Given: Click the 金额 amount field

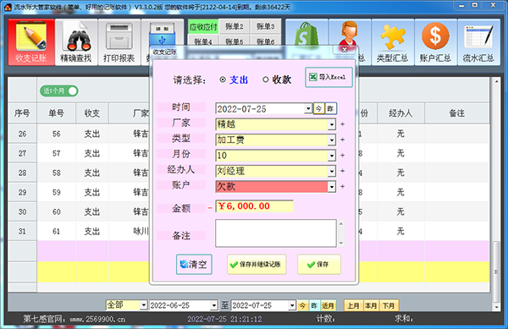Looking at the screenshot, I should click(254, 206).
